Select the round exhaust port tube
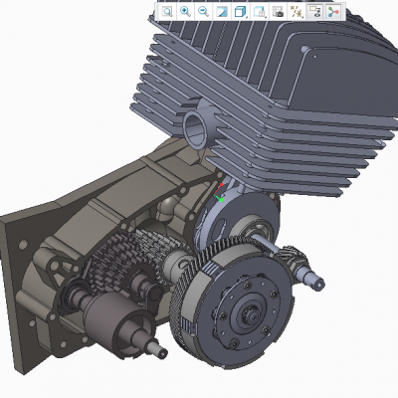This screenshot has width=398, height=398. click(196, 127)
